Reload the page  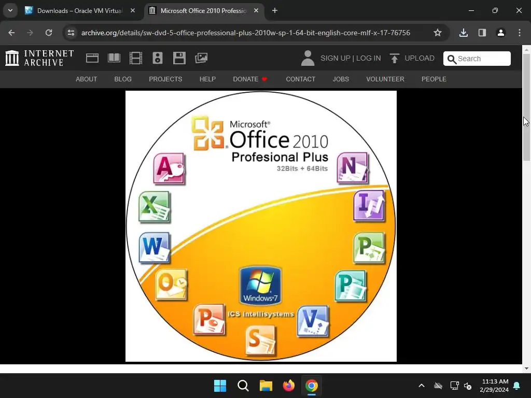(x=49, y=33)
